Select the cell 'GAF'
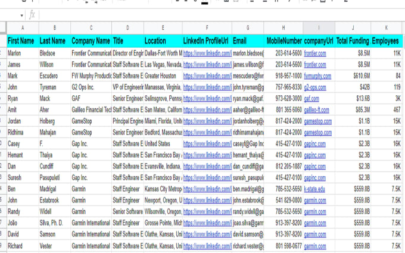Viewport: 405px width, 253px height. [x=91, y=99]
